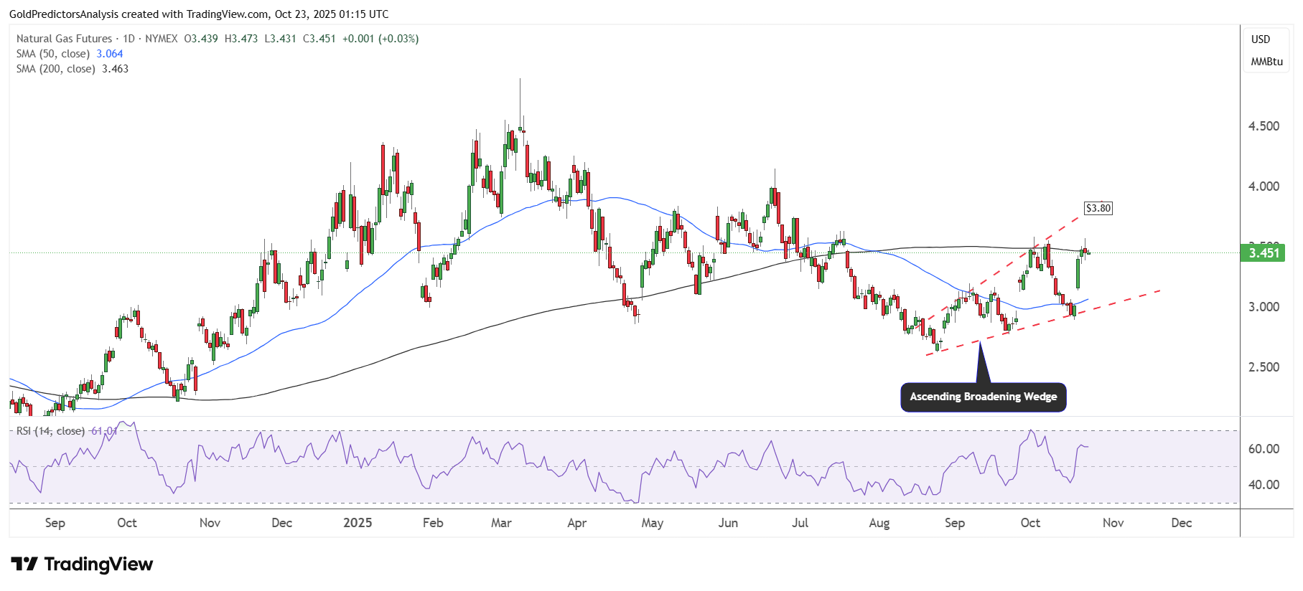
Task: Click the 4.500 level on price axis
Action: 1264,126
